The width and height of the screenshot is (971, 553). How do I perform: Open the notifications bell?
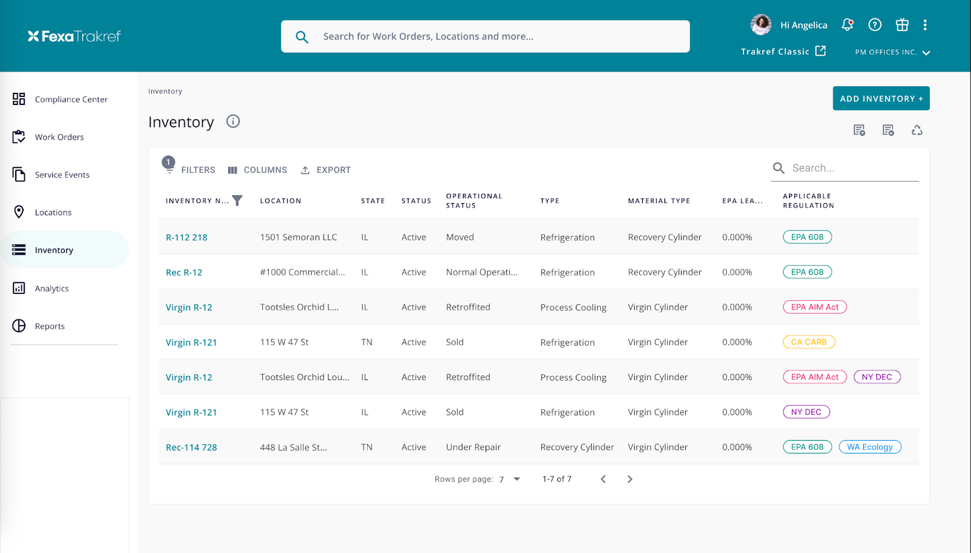pyautogui.click(x=847, y=25)
